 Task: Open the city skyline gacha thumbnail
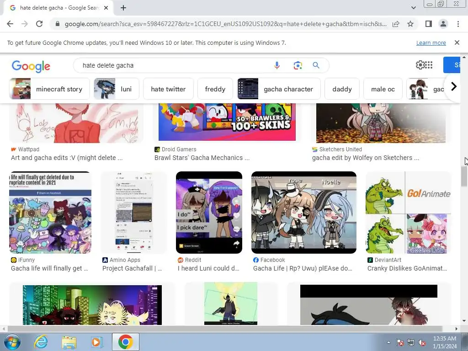click(92, 304)
